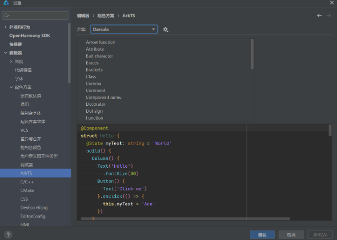Open the 字体 settings page
Image resolution: width=337 pixels, height=240 pixels.
[19, 79]
